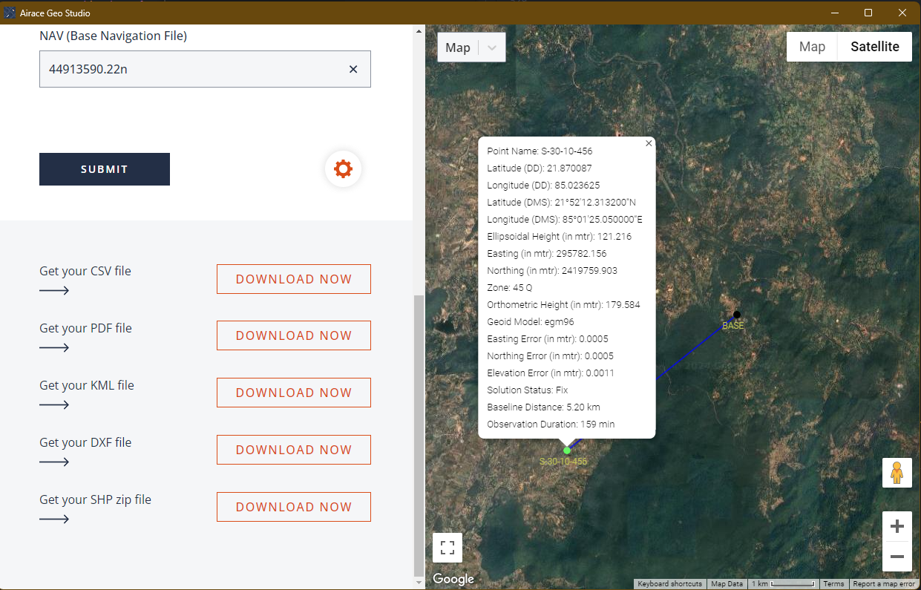Switch to the default Map view
The width and height of the screenshot is (921, 590).
(x=812, y=47)
